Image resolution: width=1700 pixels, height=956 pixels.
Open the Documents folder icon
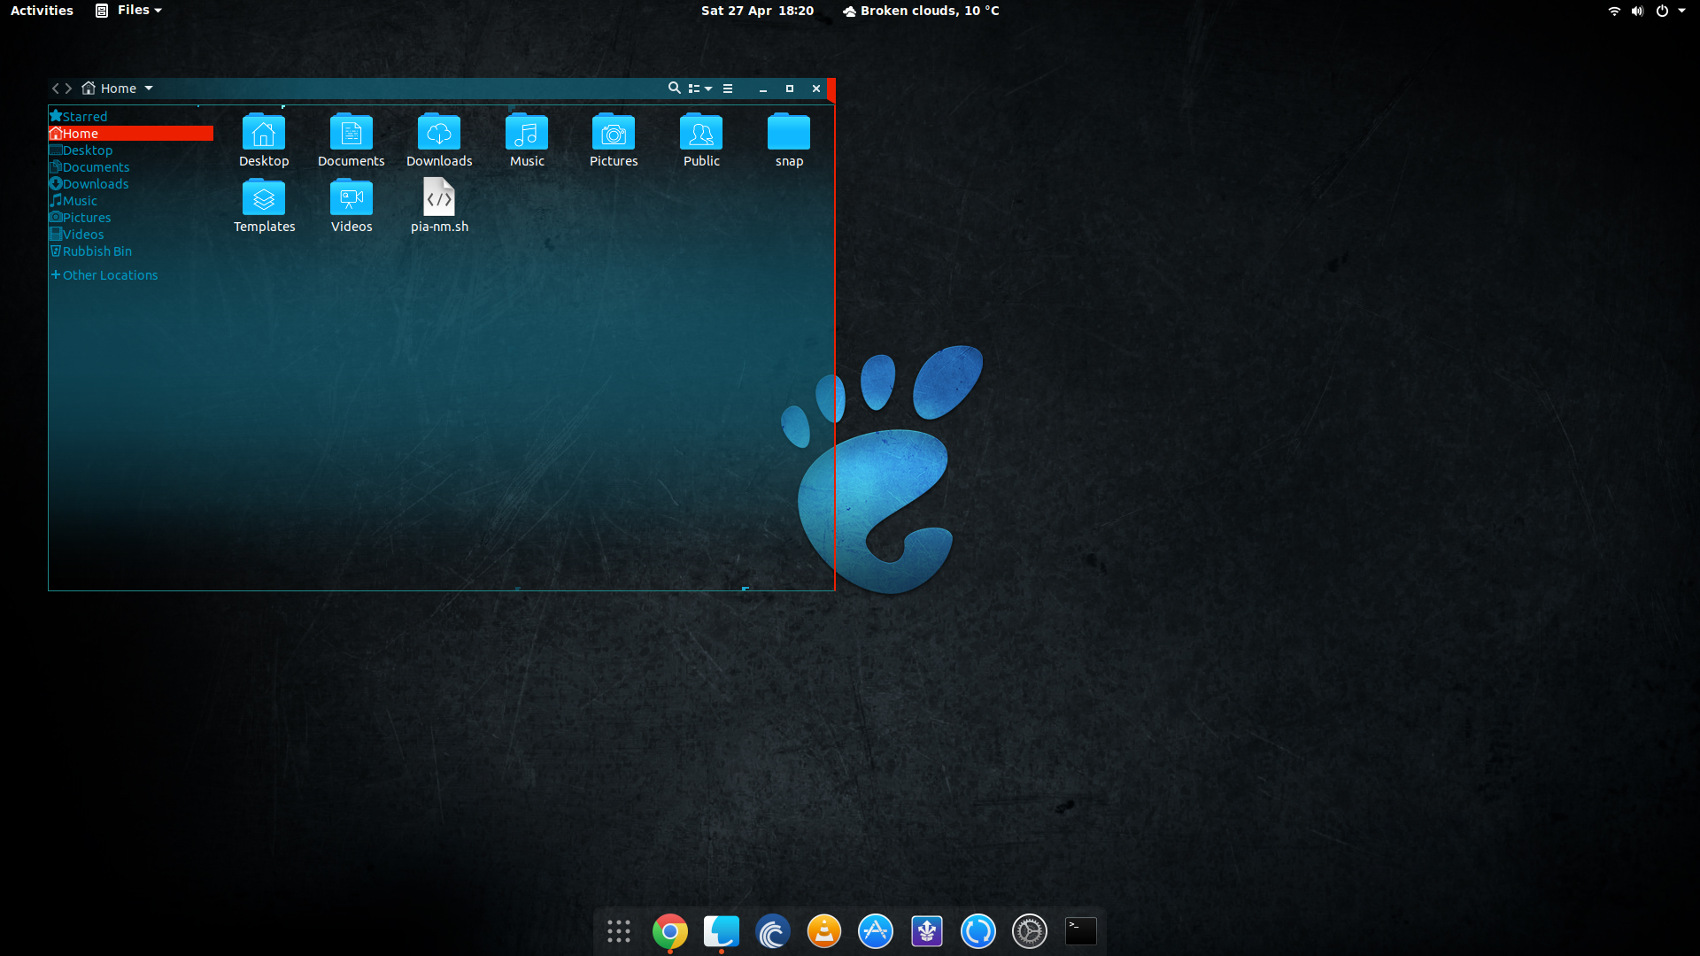[352, 133]
